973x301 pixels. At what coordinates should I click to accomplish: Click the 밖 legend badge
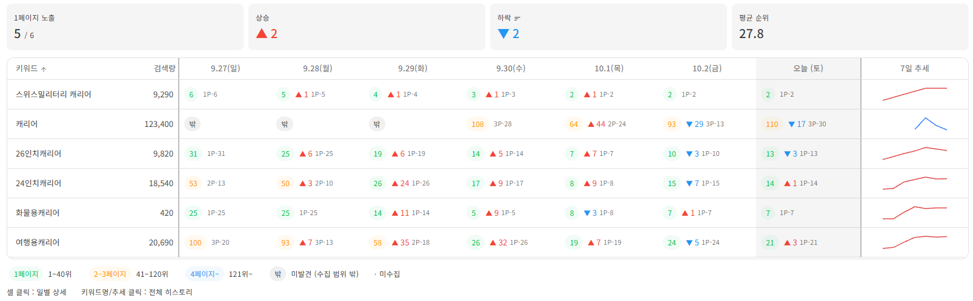point(277,274)
